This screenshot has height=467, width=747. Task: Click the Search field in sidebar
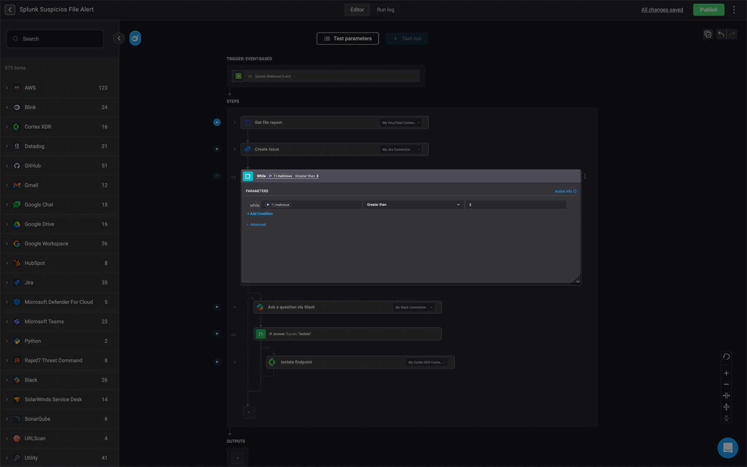point(55,39)
